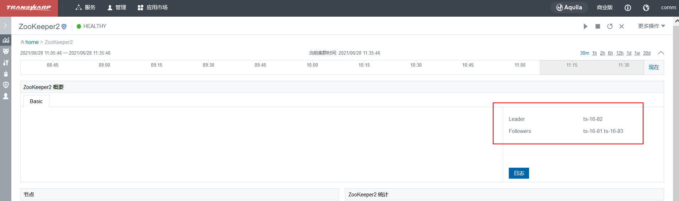
Task: Open the dashboard chart icon in sidebar
Action: pyautogui.click(x=6, y=40)
